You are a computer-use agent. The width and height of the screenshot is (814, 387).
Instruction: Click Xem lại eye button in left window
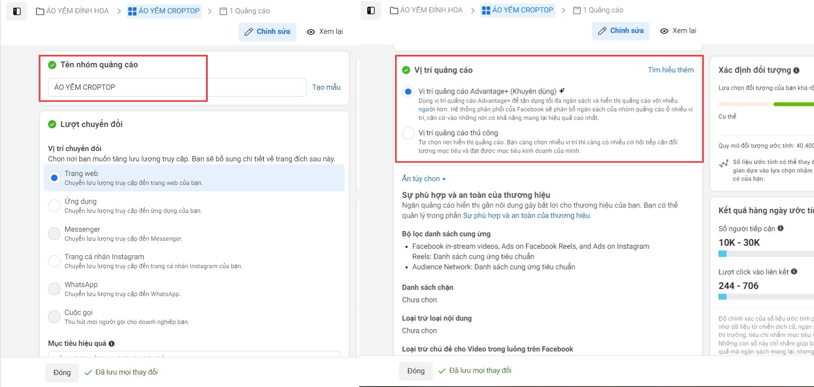click(325, 32)
